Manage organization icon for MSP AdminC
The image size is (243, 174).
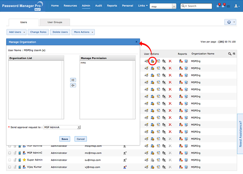coord(152,153)
